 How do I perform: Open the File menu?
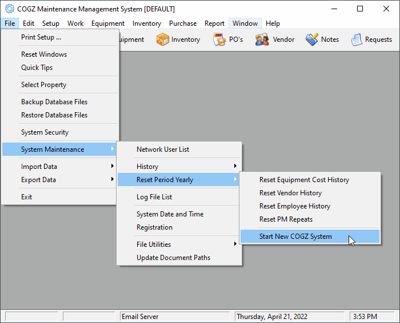[x=10, y=23]
